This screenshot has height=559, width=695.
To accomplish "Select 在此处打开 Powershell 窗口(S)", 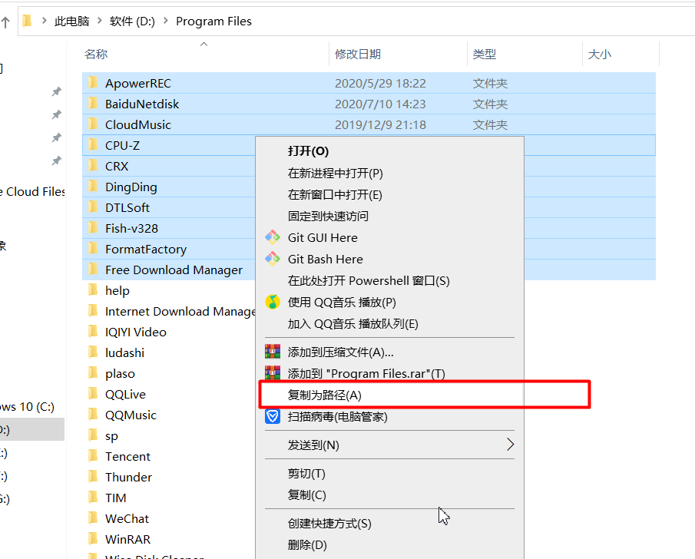I will coord(369,280).
